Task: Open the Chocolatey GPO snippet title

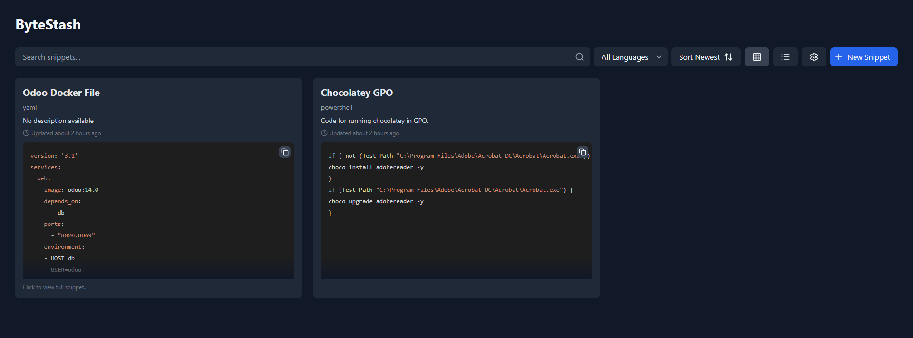Action: pyautogui.click(x=357, y=93)
